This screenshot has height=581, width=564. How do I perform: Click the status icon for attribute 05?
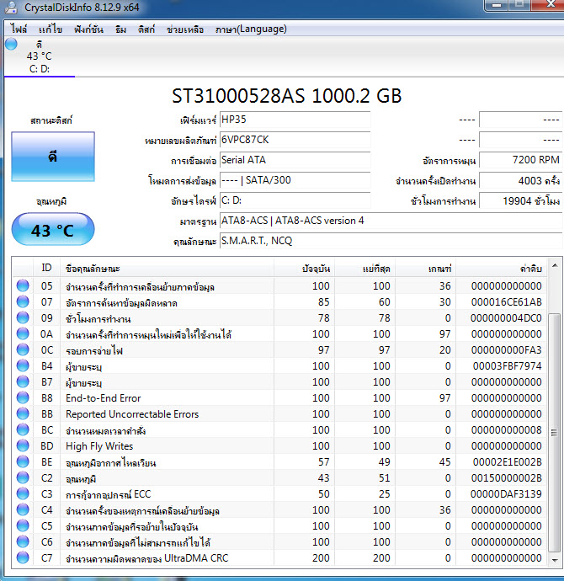click(23, 286)
